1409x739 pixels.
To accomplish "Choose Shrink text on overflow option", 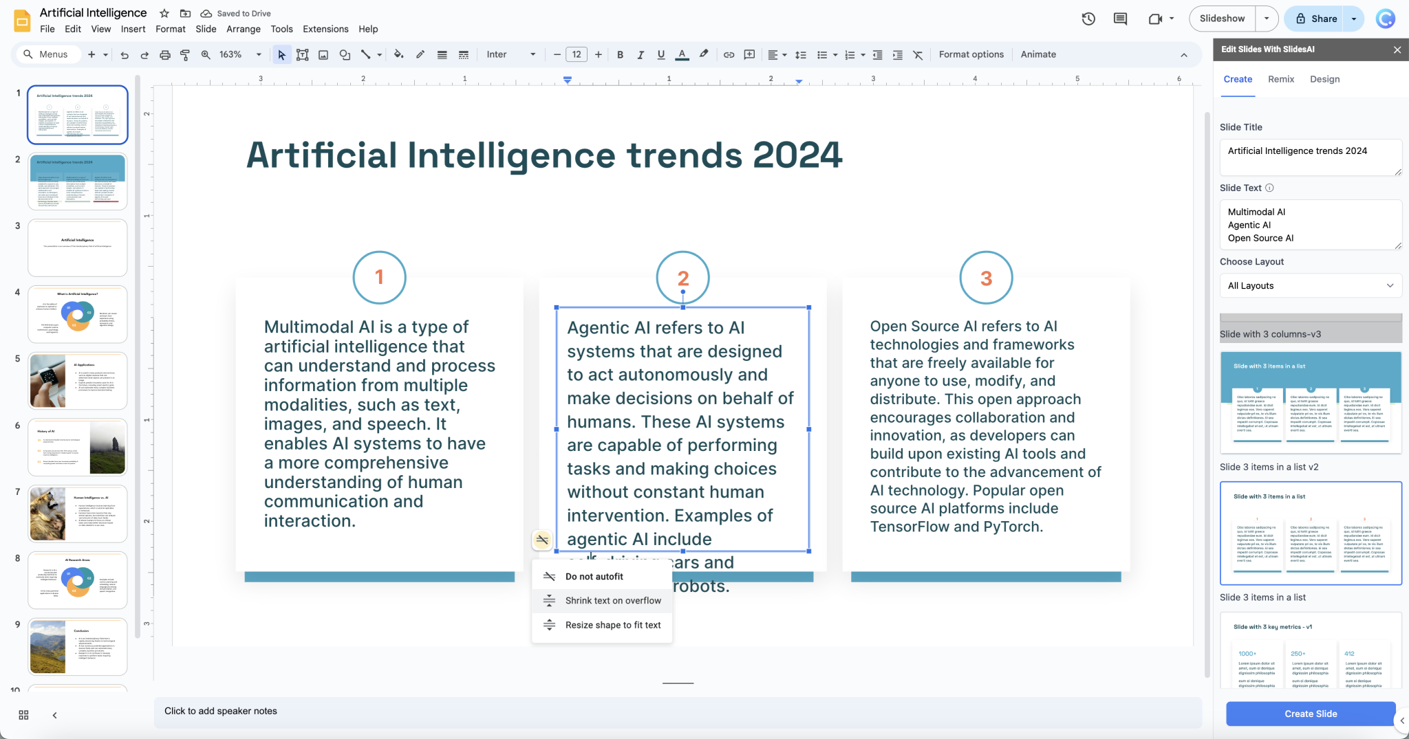I will pos(612,600).
